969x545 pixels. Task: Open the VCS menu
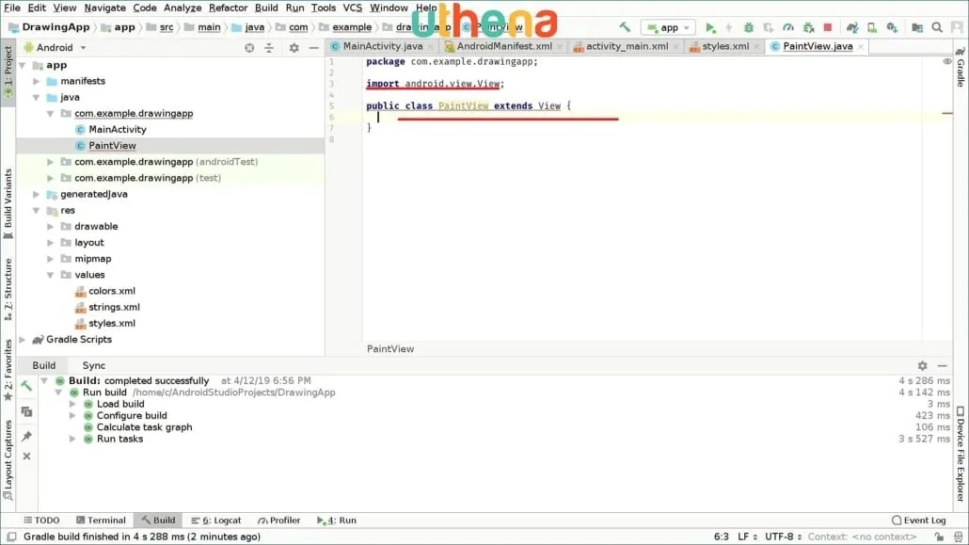352,8
